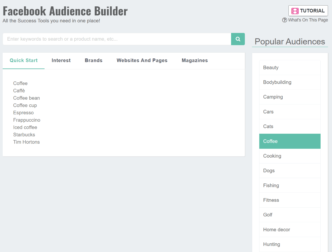Click in the keyword search field
Screen dimensions: 332x252
[117, 39]
